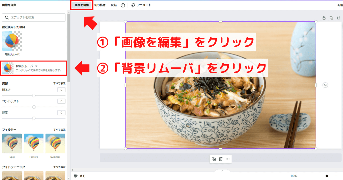The image size is (343, 180).
Task: Select the Epic filter thumbnail
Action: pyautogui.click(x=12, y=143)
